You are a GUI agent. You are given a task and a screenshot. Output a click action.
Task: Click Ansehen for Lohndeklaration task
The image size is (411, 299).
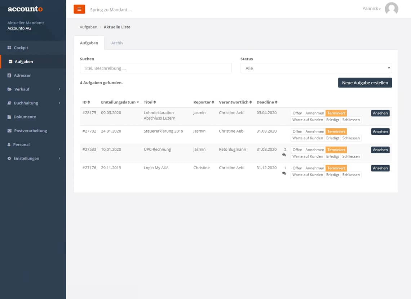(380, 113)
